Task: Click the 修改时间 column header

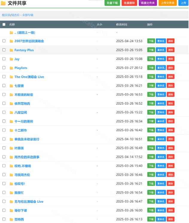Action: (121, 25)
